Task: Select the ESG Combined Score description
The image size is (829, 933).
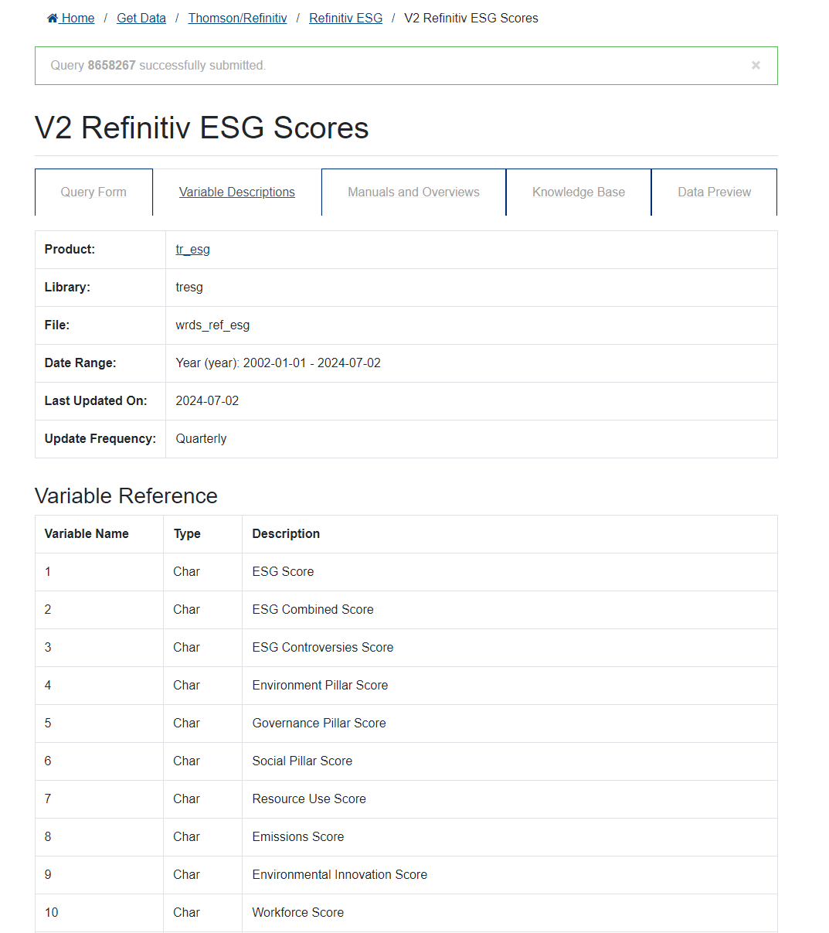Action: (x=313, y=610)
